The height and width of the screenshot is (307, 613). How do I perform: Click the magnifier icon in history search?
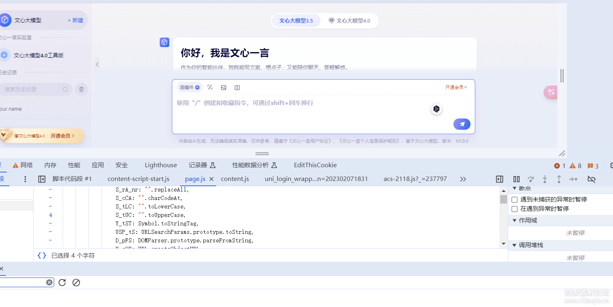tap(65, 89)
